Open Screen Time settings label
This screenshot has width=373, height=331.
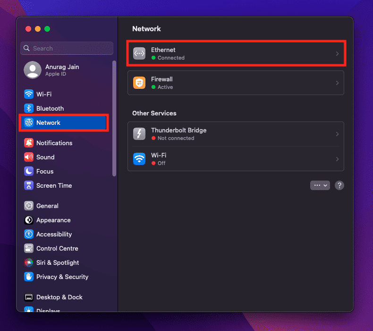click(x=54, y=186)
